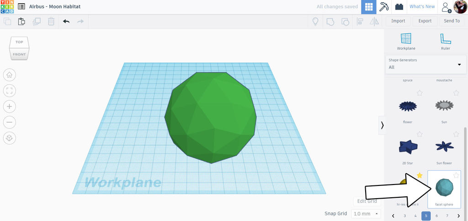Click FRONT face of view cube

pyautogui.click(x=19, y=54)
